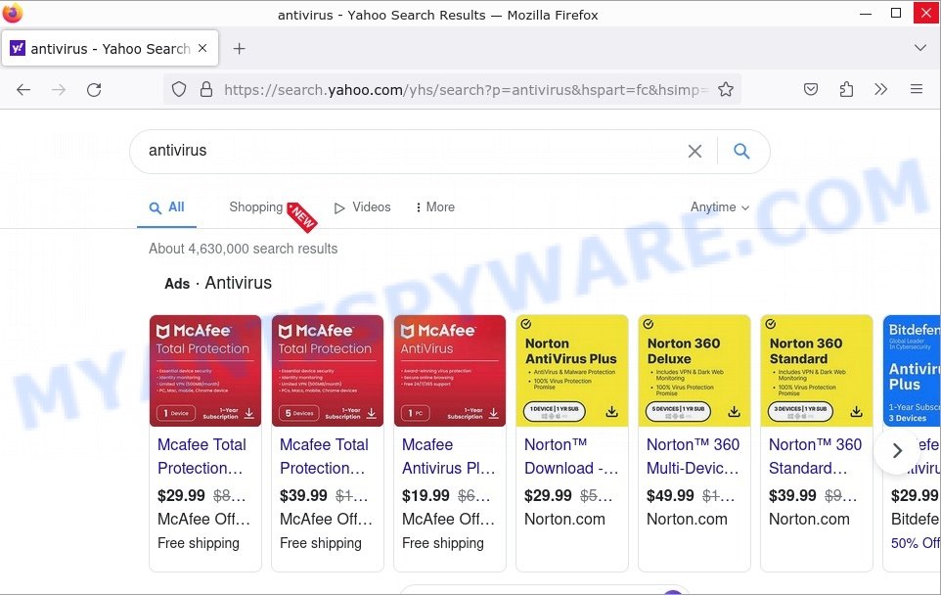Open the McAfee AntiVirus 1 PC image
Screen dimensions: 941x595
[450, 371]
